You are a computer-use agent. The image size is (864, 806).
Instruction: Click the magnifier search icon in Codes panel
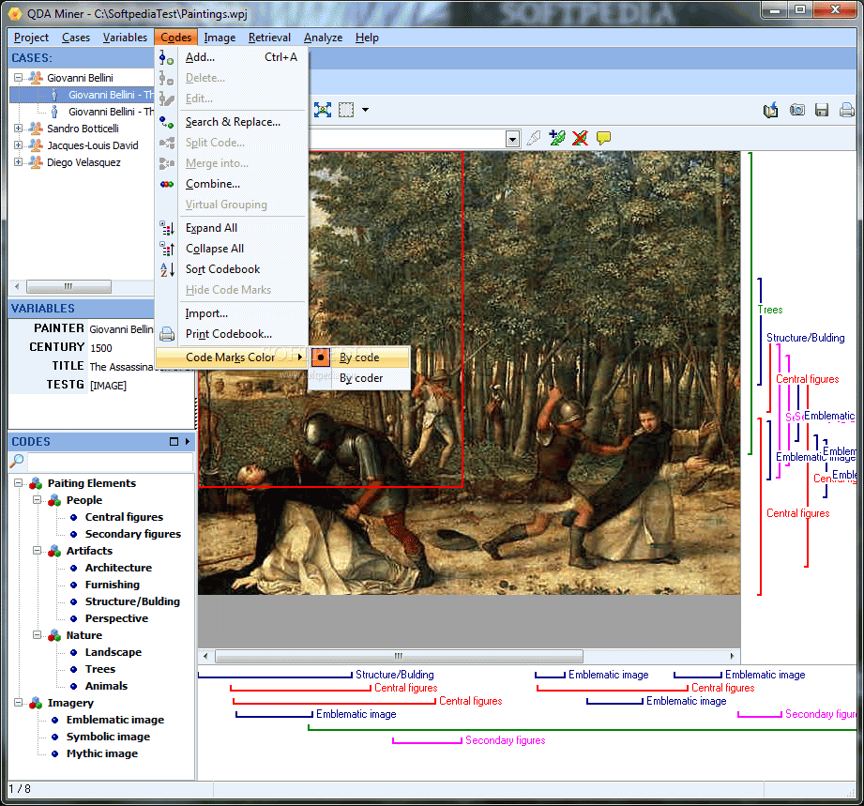point(17,461)
